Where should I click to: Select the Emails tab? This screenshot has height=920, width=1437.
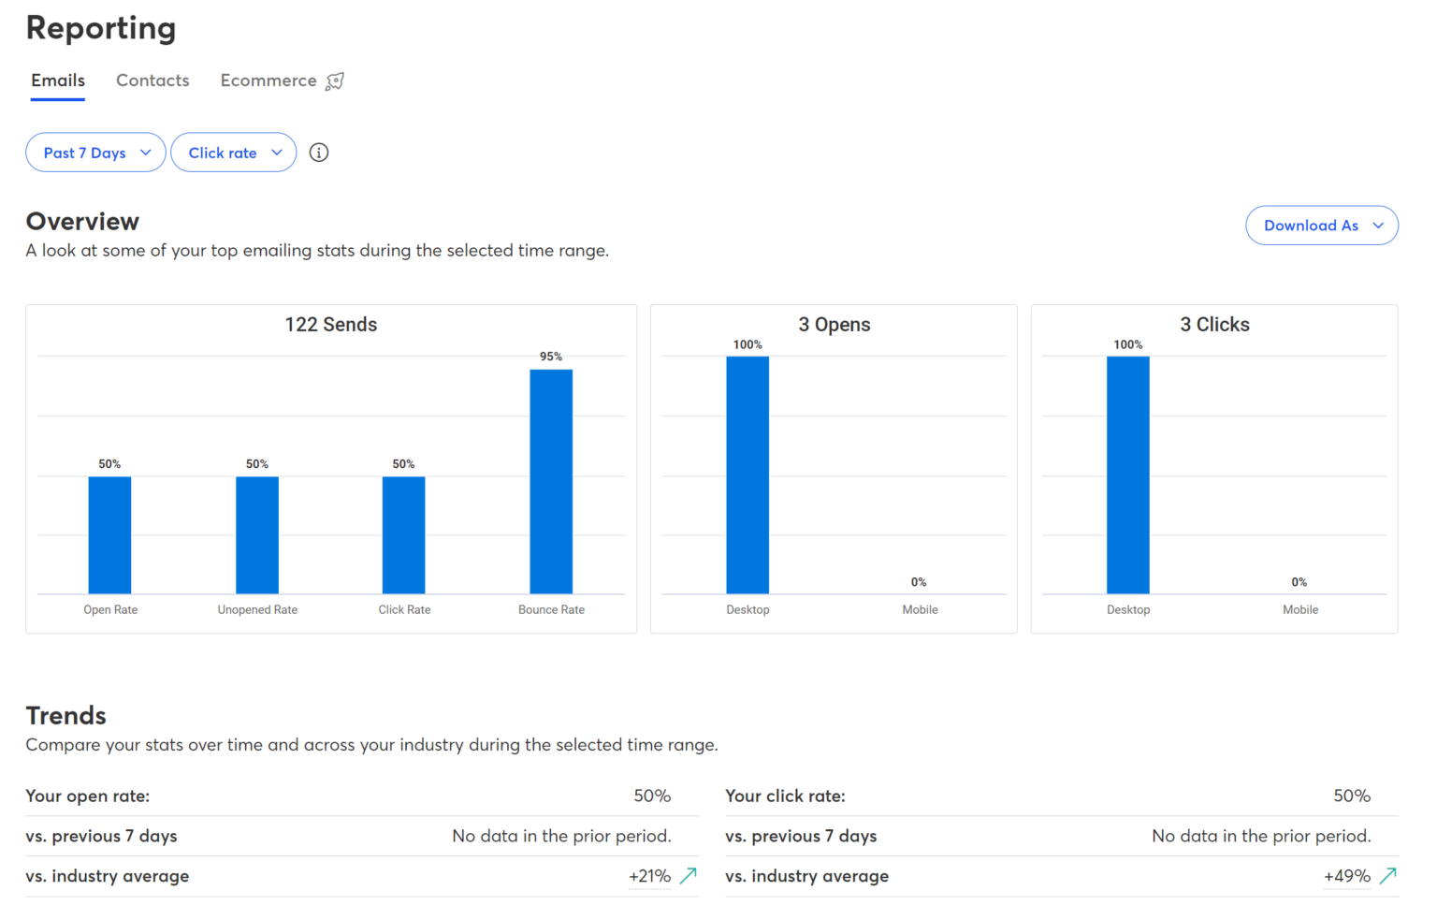point(57,80)
